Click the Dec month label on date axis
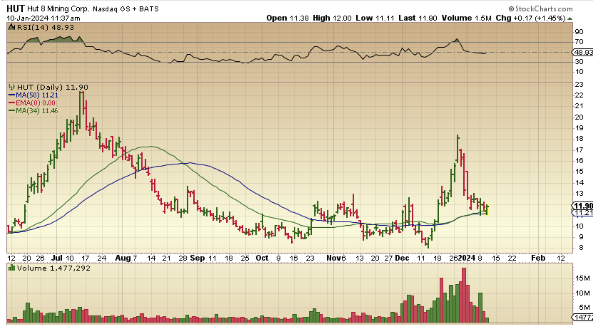593x325 pixels. coord(402,258)
